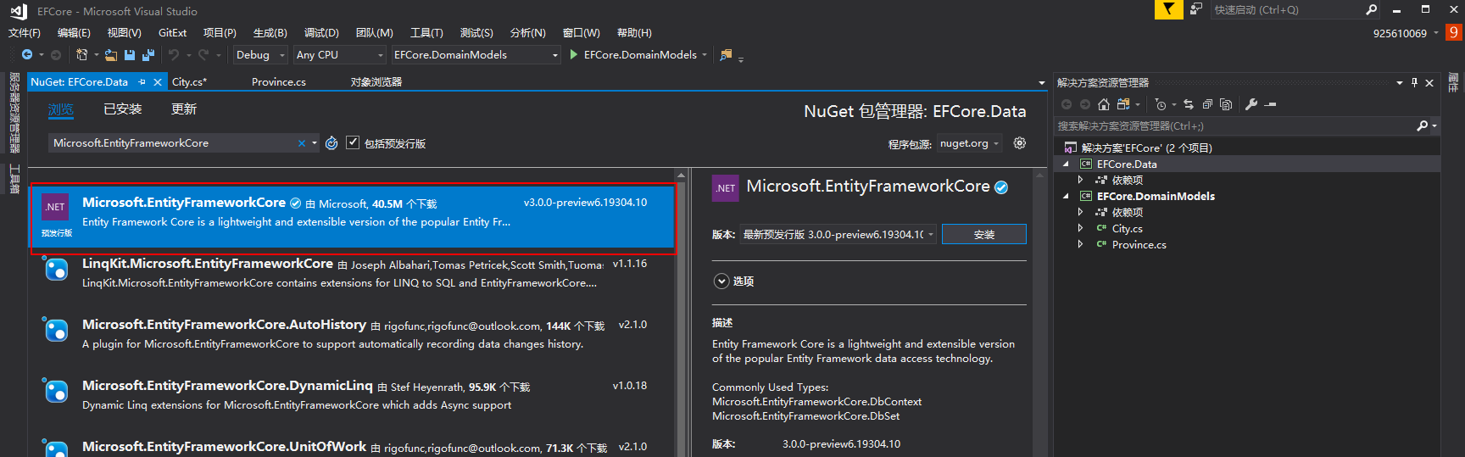Pin the NuGet: EFCore.Data tab
Screen dimensions: 1465x457
point(142,82)
